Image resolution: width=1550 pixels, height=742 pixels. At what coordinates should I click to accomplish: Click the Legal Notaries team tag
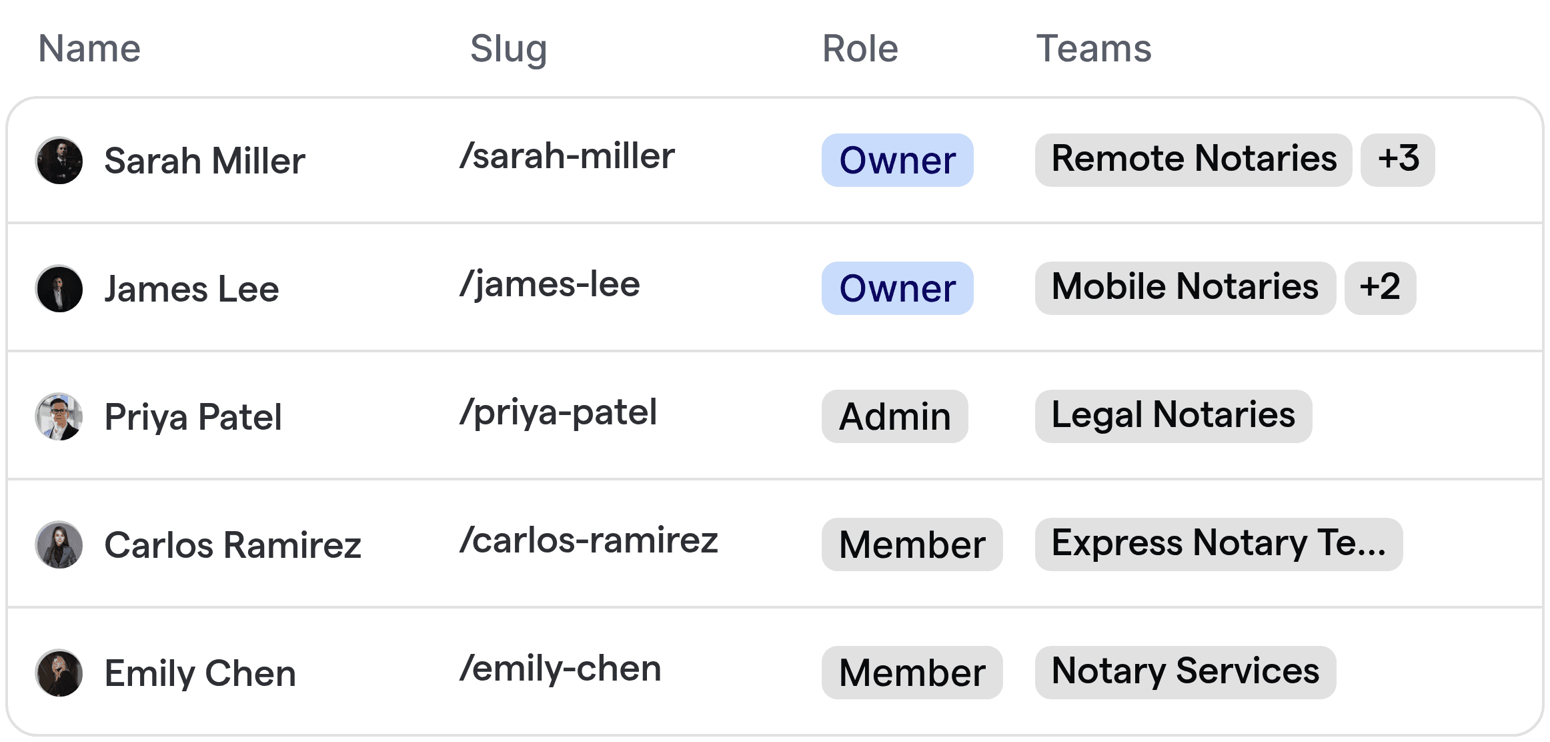1173,416
